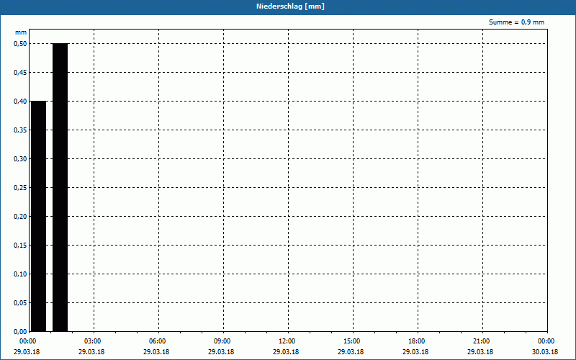Click the 18:00 time axis label

click(x=417, y=341)
